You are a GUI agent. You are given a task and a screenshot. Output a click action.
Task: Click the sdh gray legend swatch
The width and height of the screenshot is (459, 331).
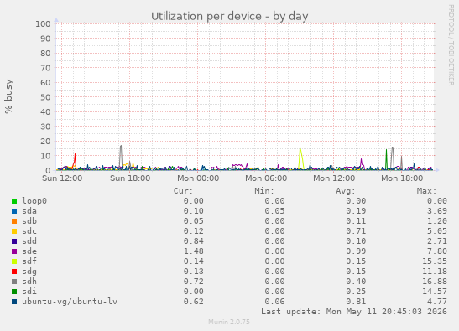pos(14,282)
